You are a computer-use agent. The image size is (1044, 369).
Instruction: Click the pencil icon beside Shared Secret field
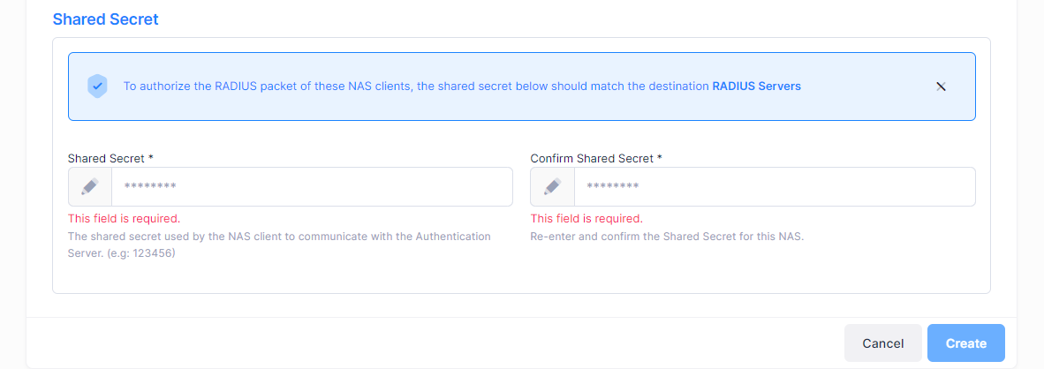[x=90, y=187]
